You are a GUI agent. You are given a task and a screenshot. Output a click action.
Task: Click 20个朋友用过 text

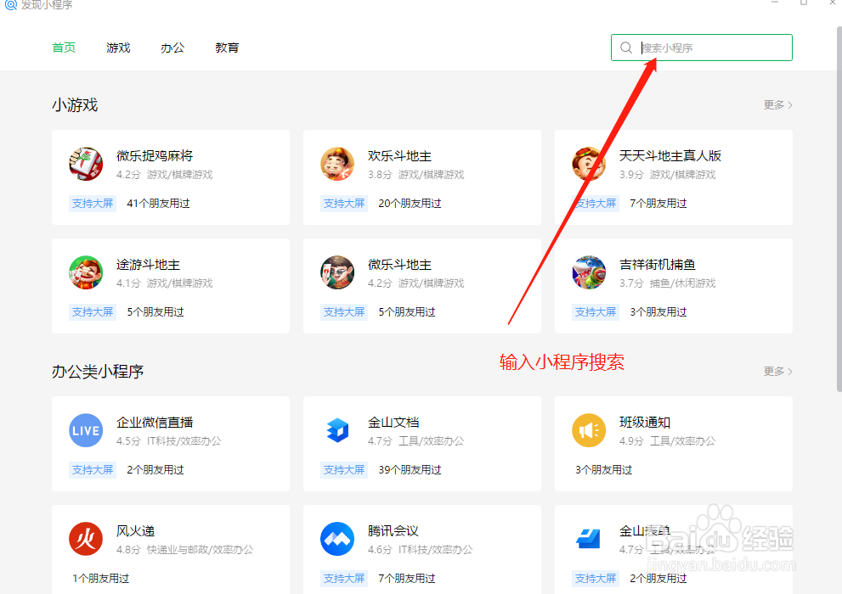coord(410,204)
